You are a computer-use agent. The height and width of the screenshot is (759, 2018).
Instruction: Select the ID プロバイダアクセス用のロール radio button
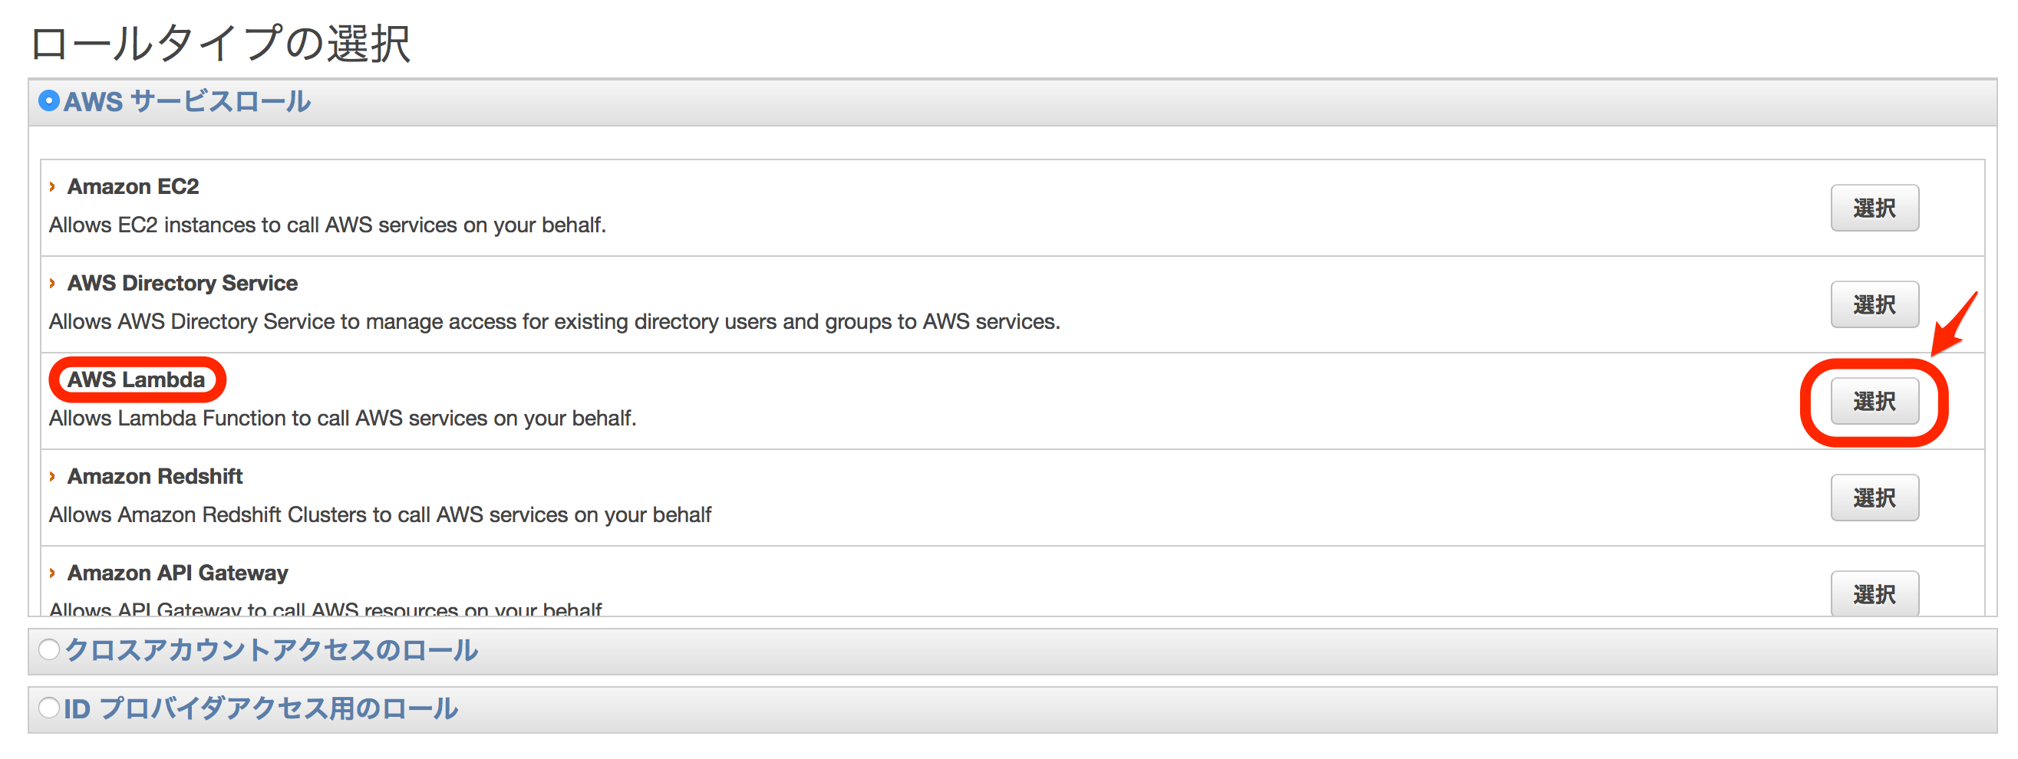[48, 708]
